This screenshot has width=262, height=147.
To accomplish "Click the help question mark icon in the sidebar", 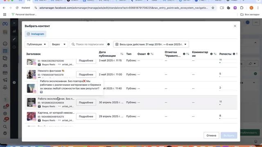I will pyautogui.click(x=5, y=100).
